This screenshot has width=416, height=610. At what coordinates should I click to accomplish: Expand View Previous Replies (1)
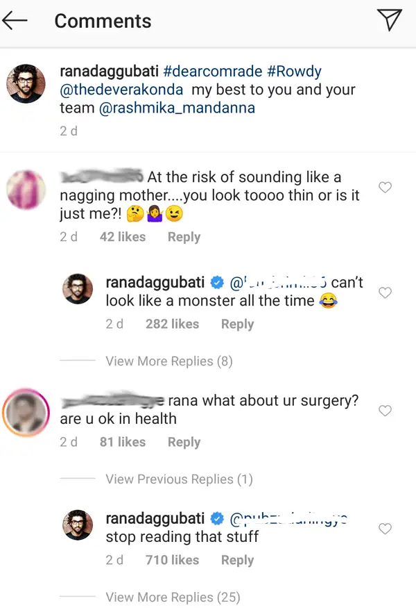point(179,479)
